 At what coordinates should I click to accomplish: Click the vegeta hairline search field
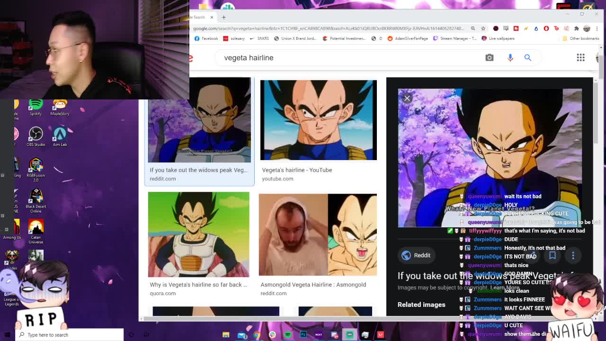(331, 58)
